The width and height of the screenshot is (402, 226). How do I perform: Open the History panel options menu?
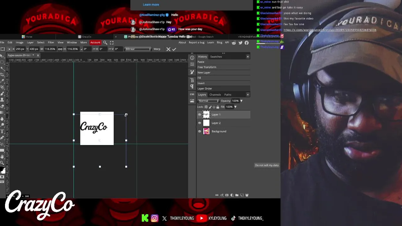(248, 57)
